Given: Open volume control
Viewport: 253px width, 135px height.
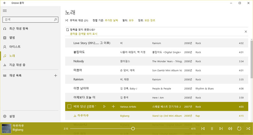Looking at the screenshot, I should coord(230,128).
